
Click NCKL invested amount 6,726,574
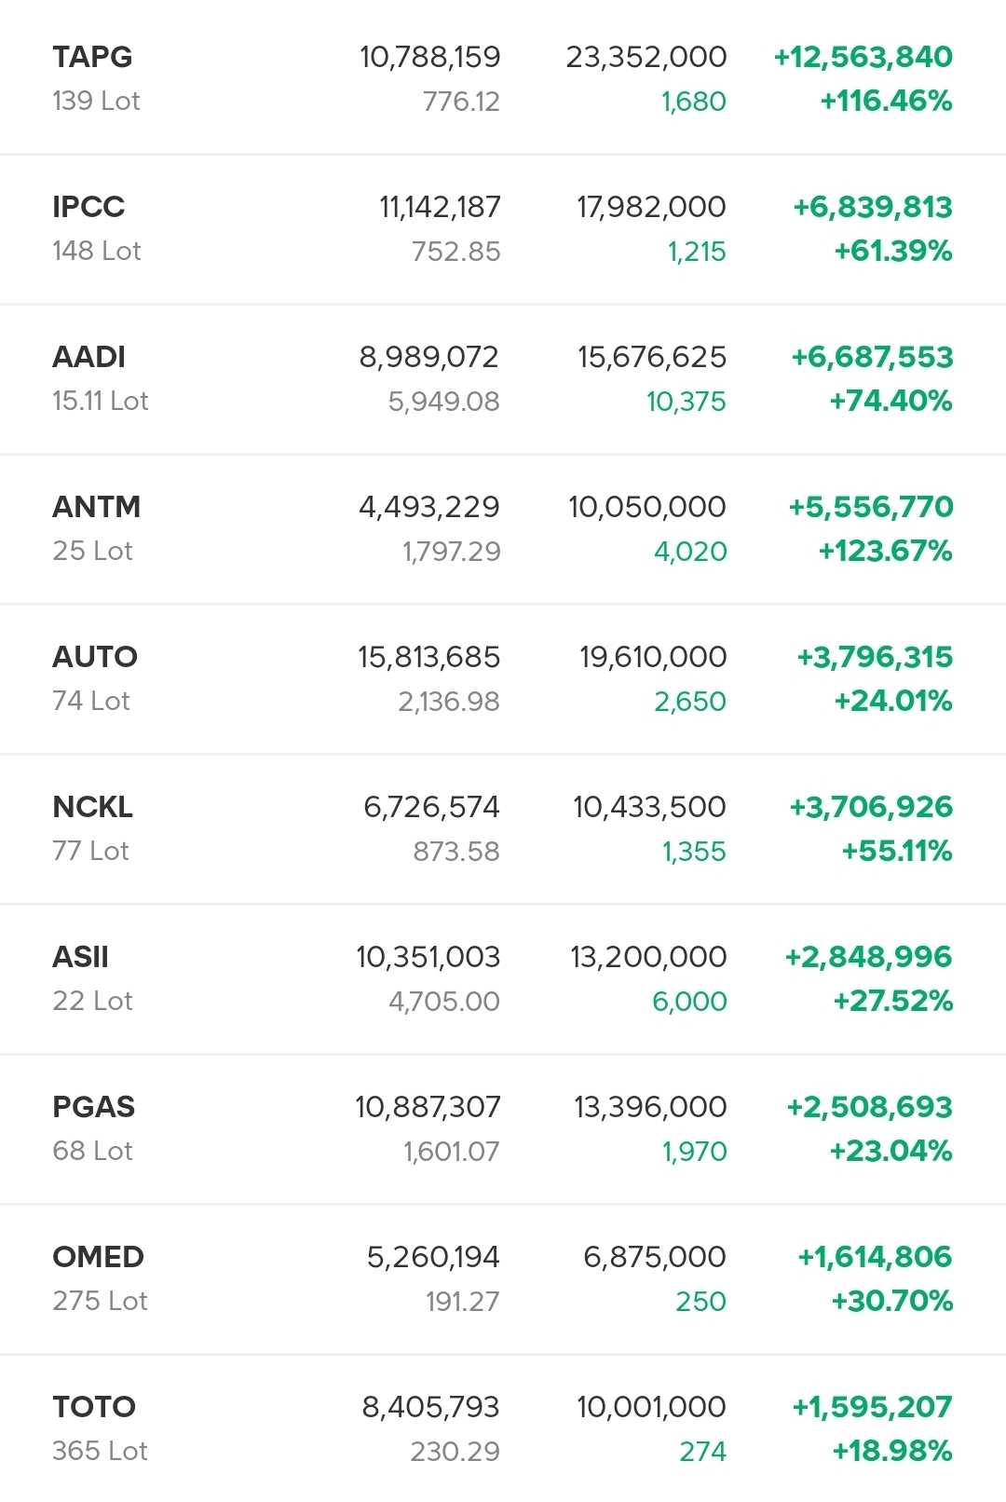pos(431,807)
